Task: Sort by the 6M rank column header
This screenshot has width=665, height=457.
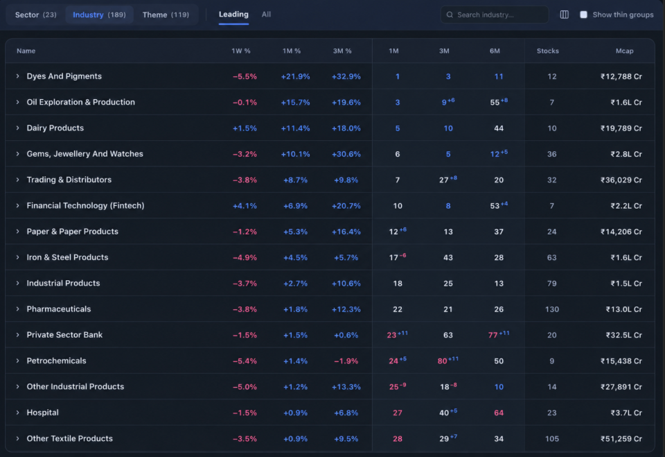Action: 495,51
